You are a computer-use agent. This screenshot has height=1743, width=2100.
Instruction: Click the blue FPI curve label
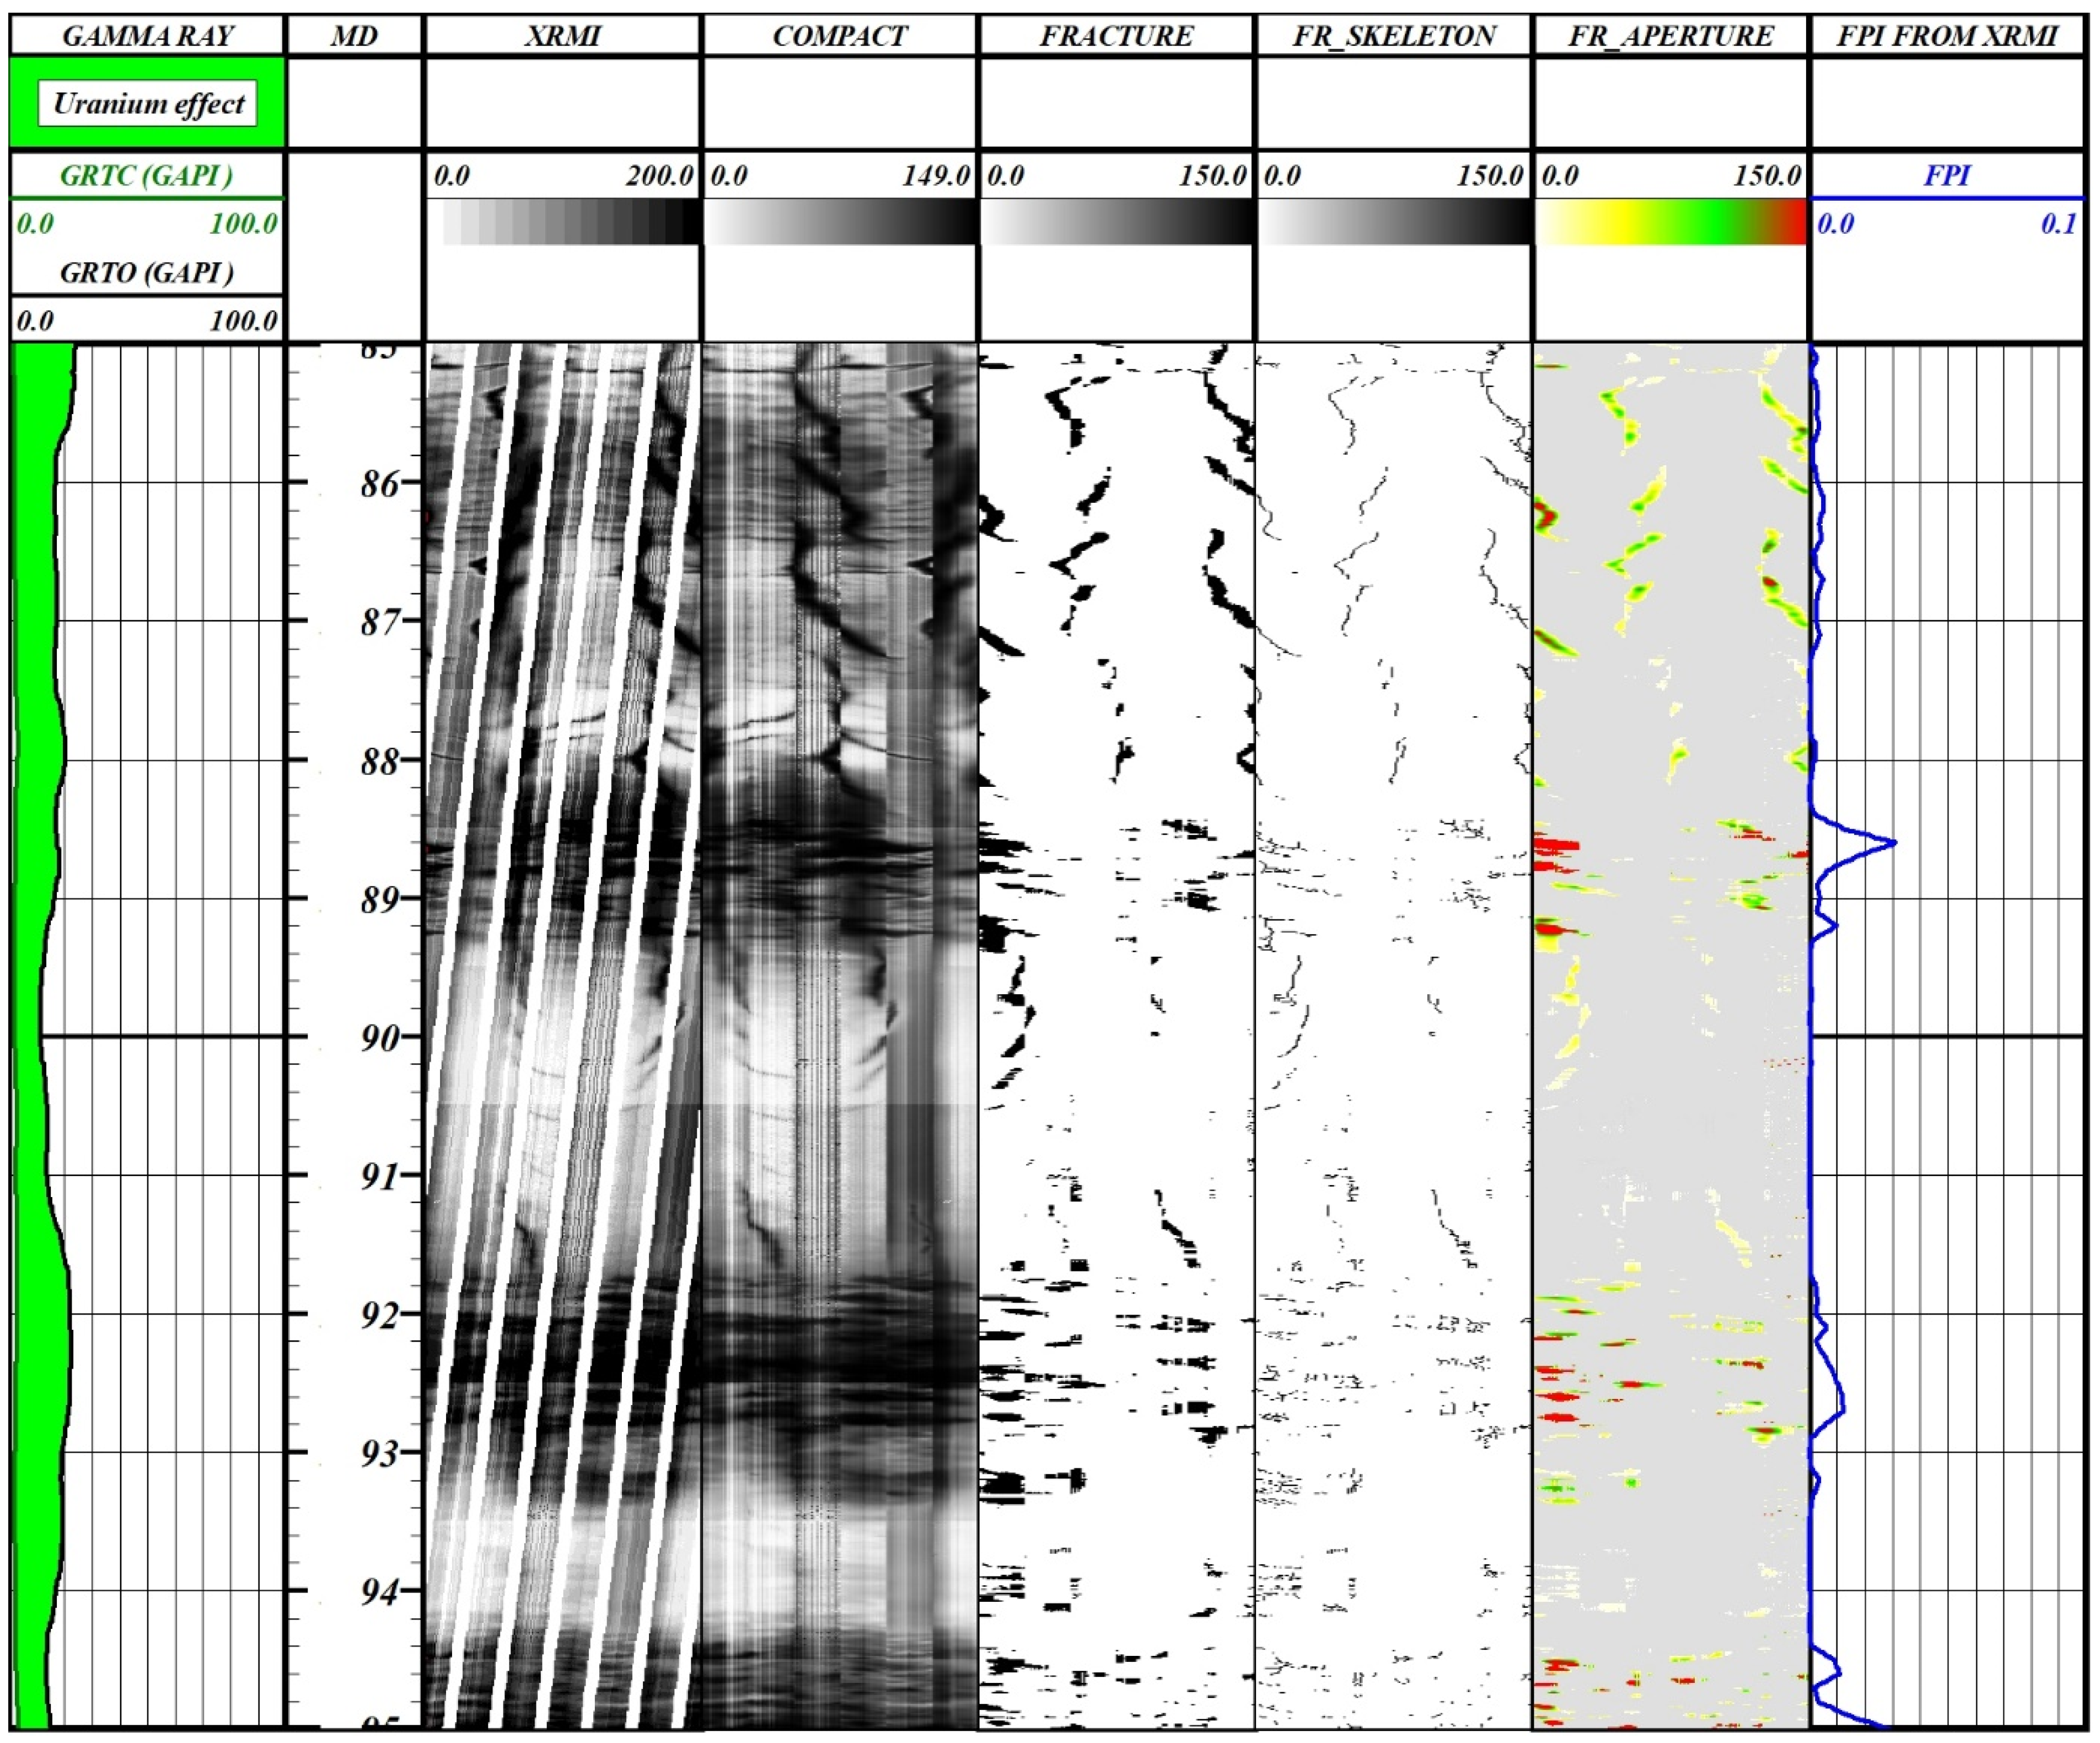(x=1947, y=175)
